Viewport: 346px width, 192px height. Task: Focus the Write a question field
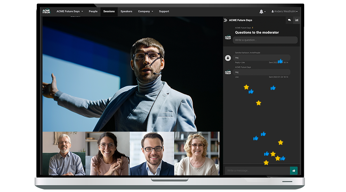(265, 40)
